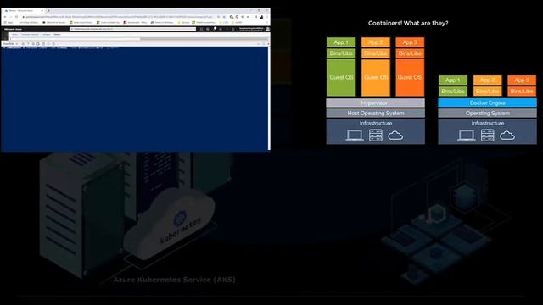
Task: Open Cloud Shell from Azure header
Action: [202, 29]
